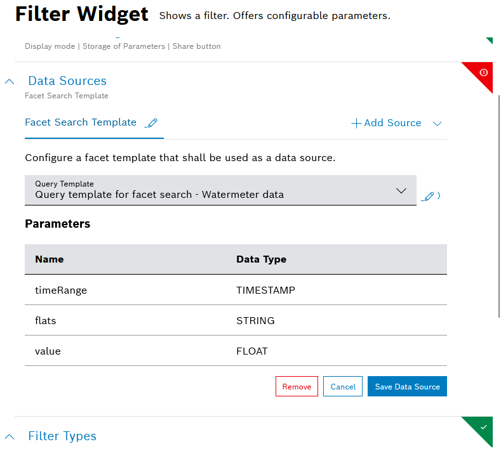
Task: Select the Facet Search Template tab
Action: point(81,122)
